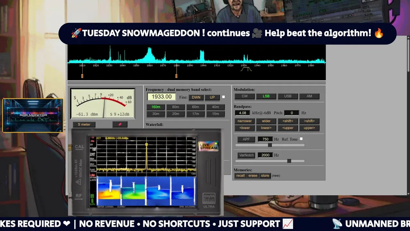Click the LIVE STREAM badge
Screen dimensions: 410x231
(x=209, y=146)
